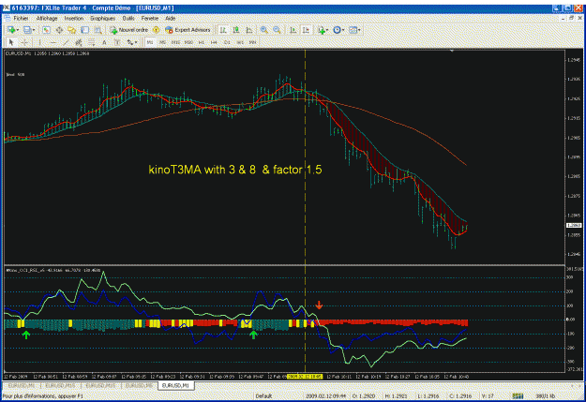
Task: Click the 'V: 17' volume value
Action: [x=488, y=395]
